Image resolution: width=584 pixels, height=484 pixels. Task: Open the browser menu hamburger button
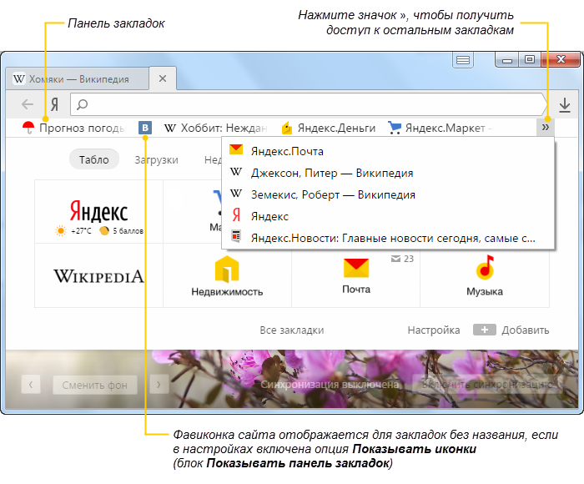pyautogui.click(x=463, y=60)
